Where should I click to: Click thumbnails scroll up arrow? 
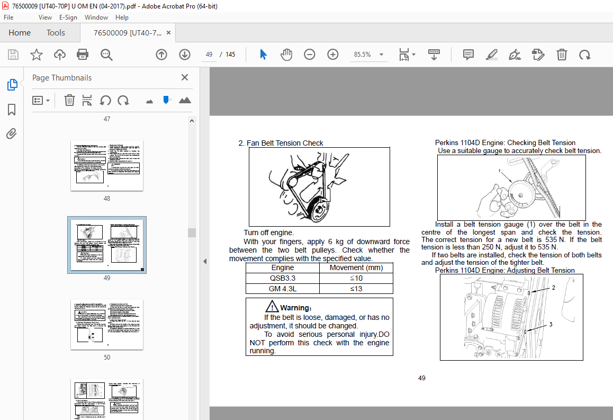pos(192,121)
